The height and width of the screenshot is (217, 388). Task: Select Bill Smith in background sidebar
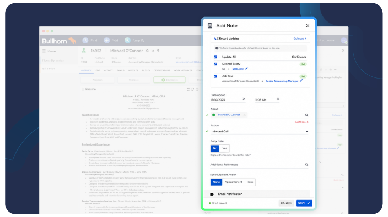[x=48, y=68]
